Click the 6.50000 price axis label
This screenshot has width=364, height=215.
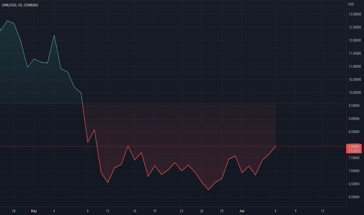[355, 184]
